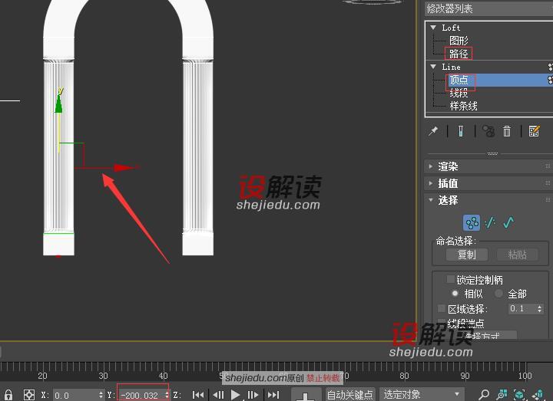Viewport: 553px width, 401px height.
Task: Click the Pin Stack icon
Action: tap(433, 131)
